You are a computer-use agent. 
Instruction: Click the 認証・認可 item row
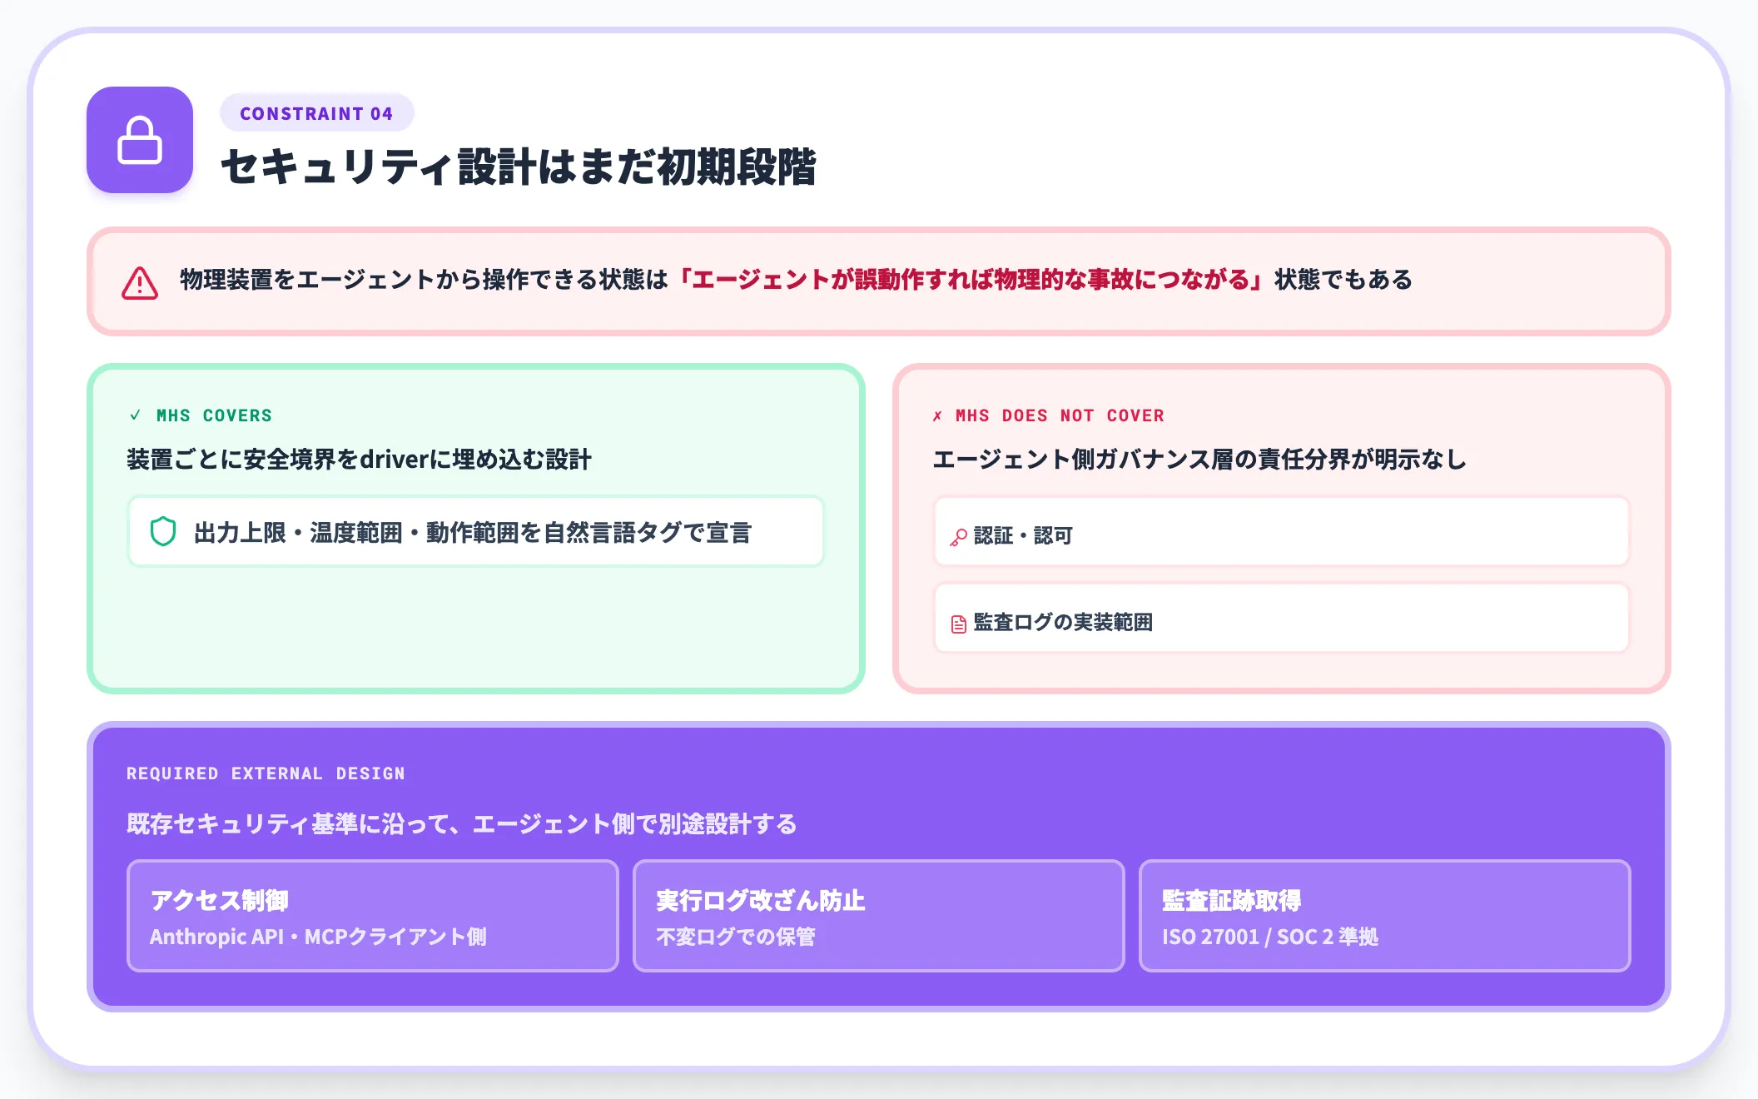pos(1282,531)
